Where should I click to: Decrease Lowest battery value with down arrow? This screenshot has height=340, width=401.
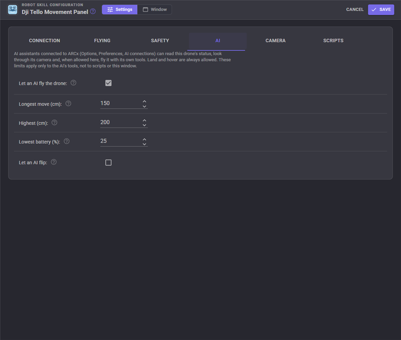145,144
